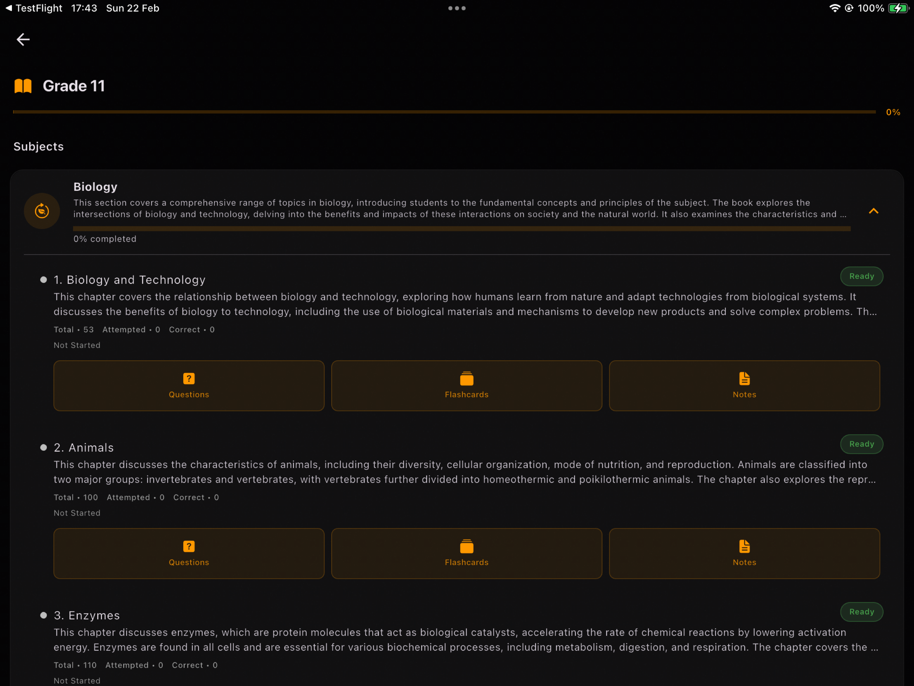Click the 'Biology' subject heading
Viewport: 914px width, 686px height.
point(95,187)
